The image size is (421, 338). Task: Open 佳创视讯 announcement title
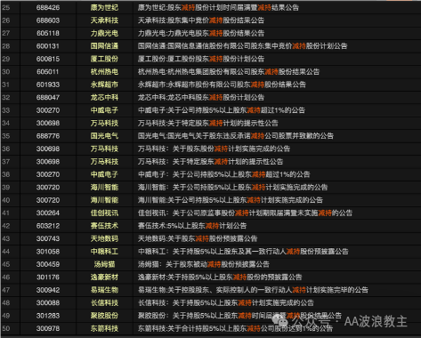click(x=245, y=213)
